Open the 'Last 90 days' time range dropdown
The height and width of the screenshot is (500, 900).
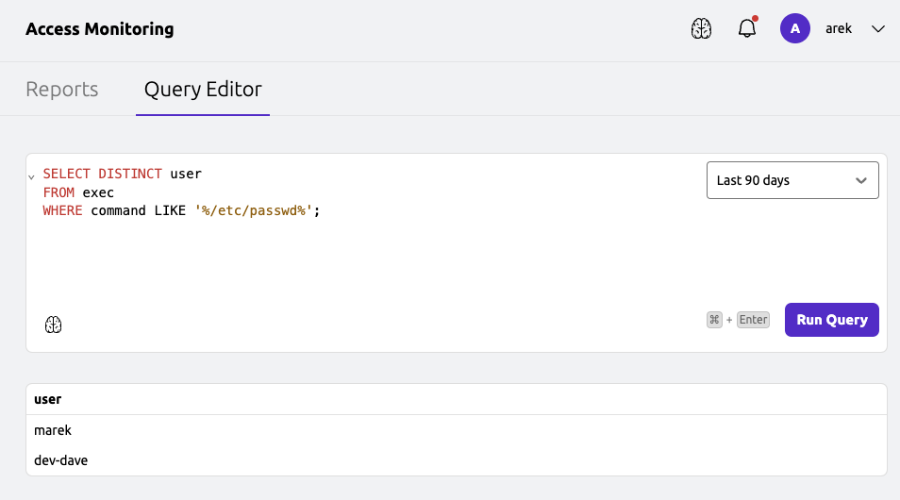(x=792, y=180)
